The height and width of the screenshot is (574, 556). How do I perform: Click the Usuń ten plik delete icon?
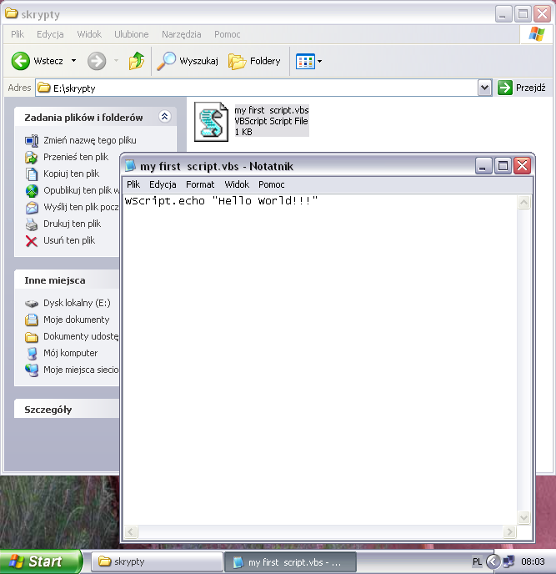(32, 240)
